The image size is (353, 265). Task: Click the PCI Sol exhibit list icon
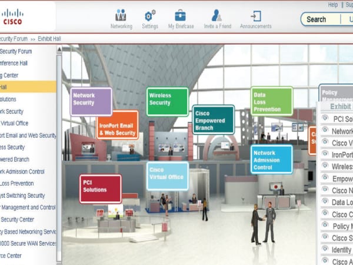(325, 118)
